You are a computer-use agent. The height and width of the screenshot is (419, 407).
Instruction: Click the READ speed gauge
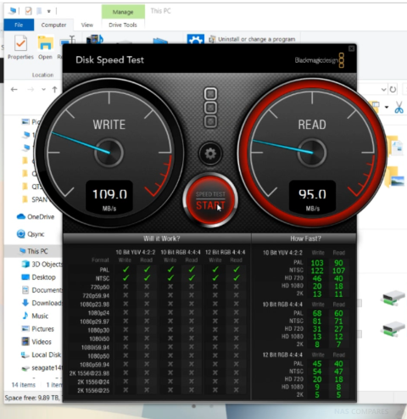pos(312,153)
